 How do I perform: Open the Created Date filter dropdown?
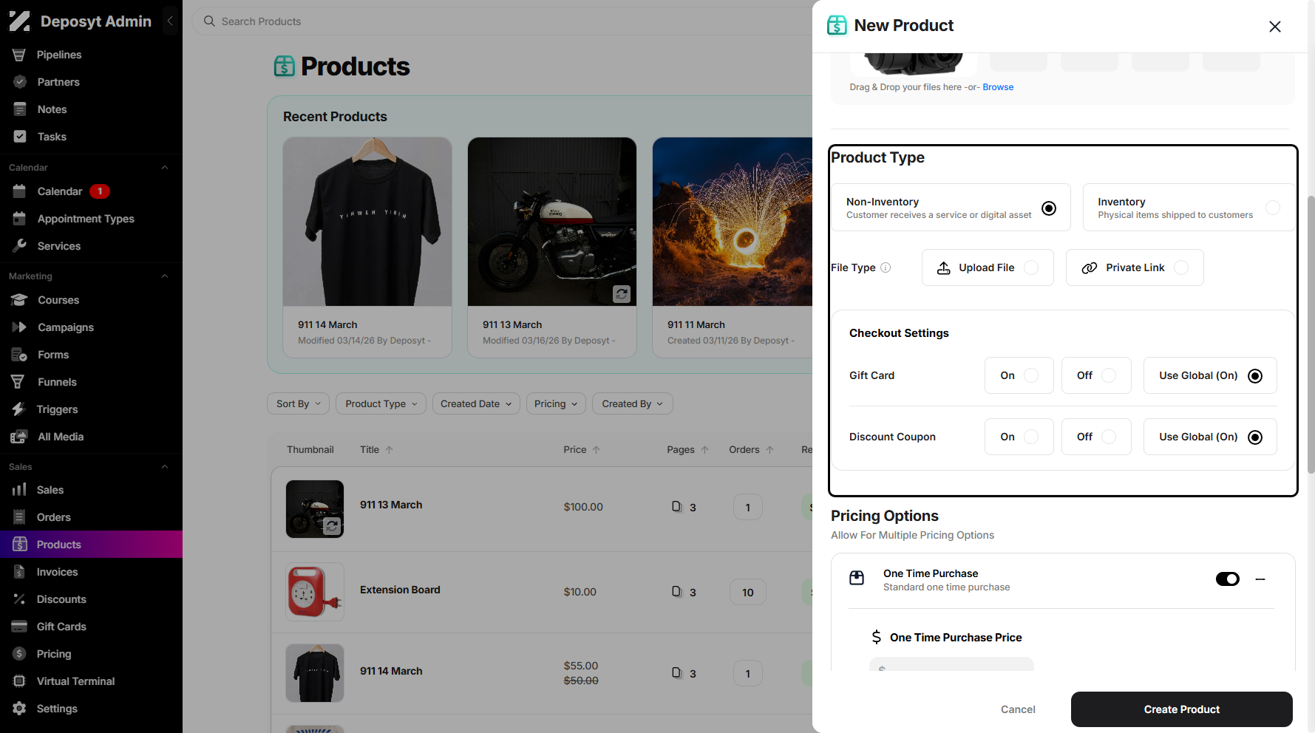tap(476, 404)
